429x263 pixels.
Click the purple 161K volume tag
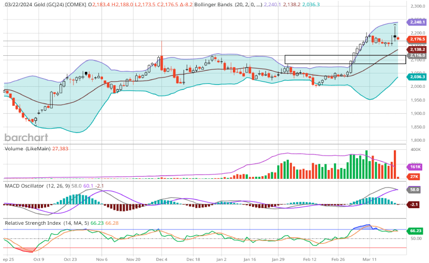pos(416,167)
